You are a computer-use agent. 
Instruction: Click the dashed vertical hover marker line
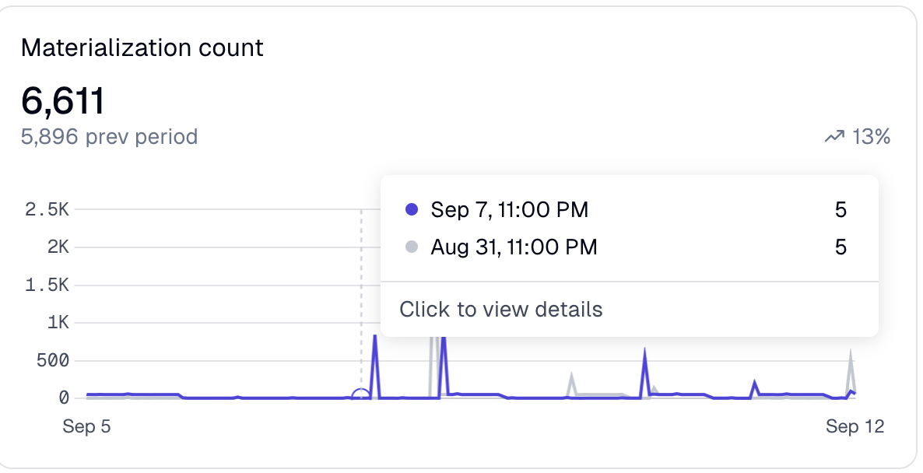(363, 296)
